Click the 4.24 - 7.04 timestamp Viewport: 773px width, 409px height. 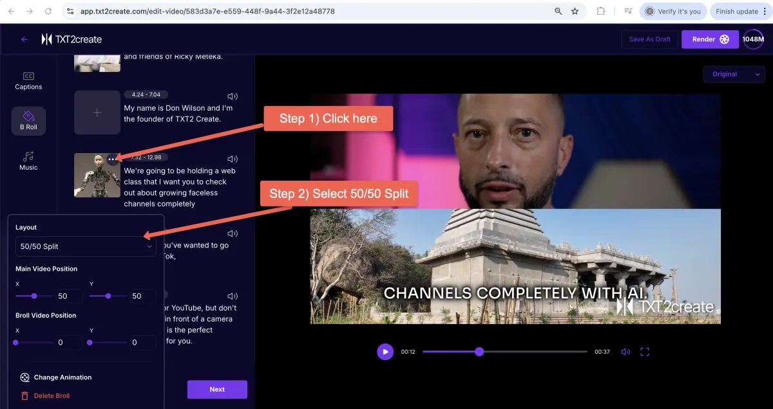pyautogui.click(x=146, y=95)
